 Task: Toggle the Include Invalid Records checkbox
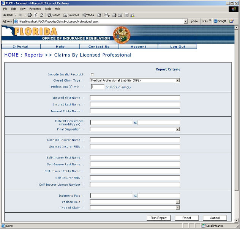[x=92, y=74]
